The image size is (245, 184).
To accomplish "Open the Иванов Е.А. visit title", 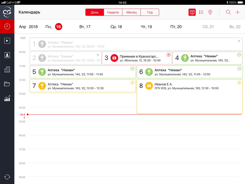I will pyautogui.click(x=164, y=84).
